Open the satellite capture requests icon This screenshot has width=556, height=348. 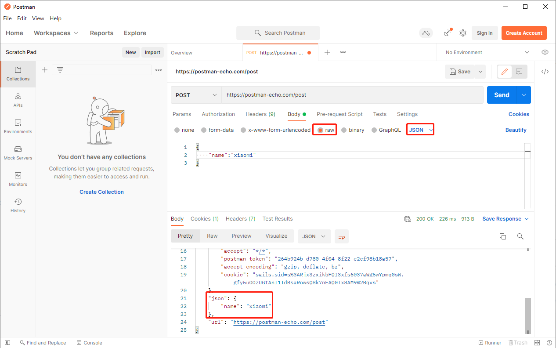click(x=448, y=33)
